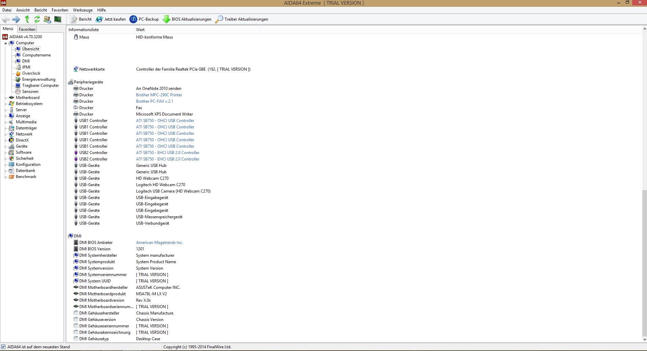Click the Maus row icon
The width and height of the screenshot is (647, 351).
76,37
